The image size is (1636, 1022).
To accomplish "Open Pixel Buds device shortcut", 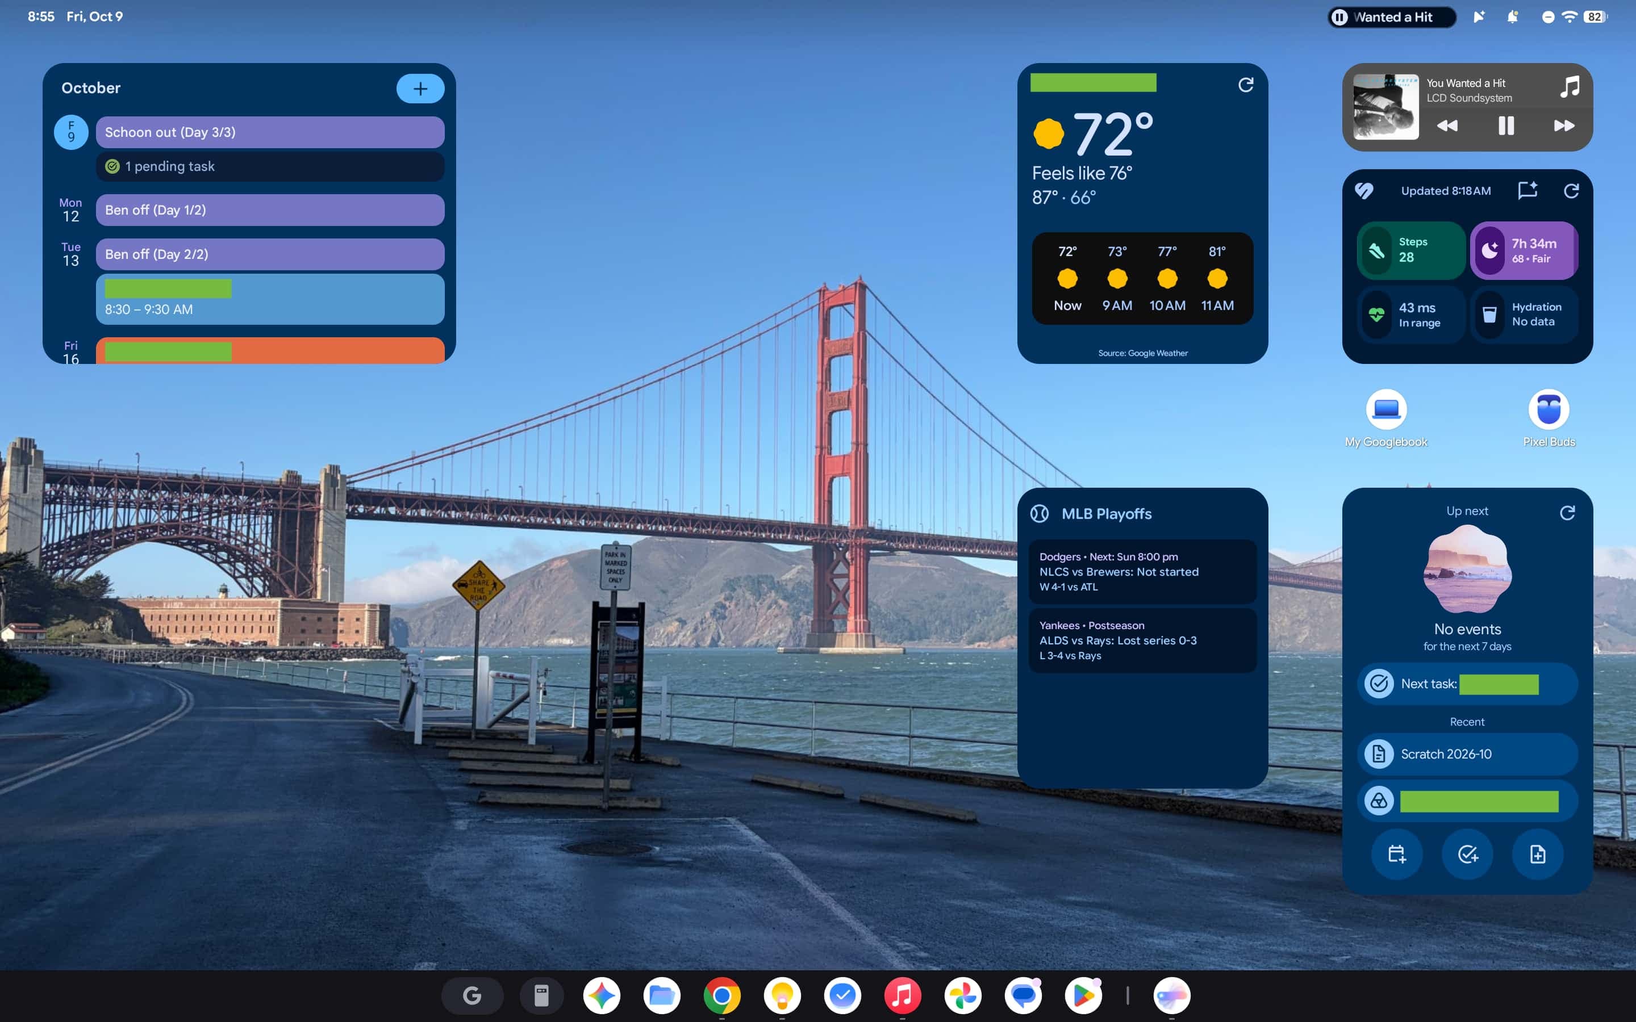I will point(1548,418).
